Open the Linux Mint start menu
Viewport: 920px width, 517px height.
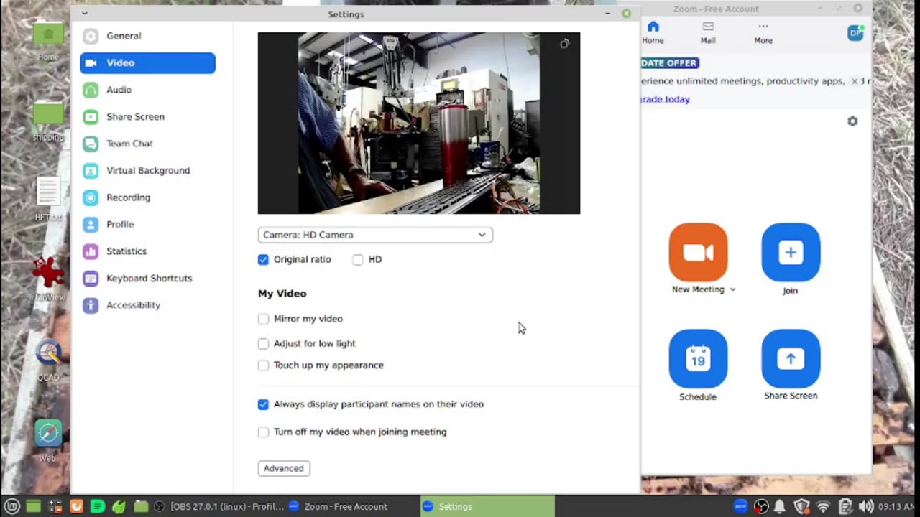coord(11,506)
